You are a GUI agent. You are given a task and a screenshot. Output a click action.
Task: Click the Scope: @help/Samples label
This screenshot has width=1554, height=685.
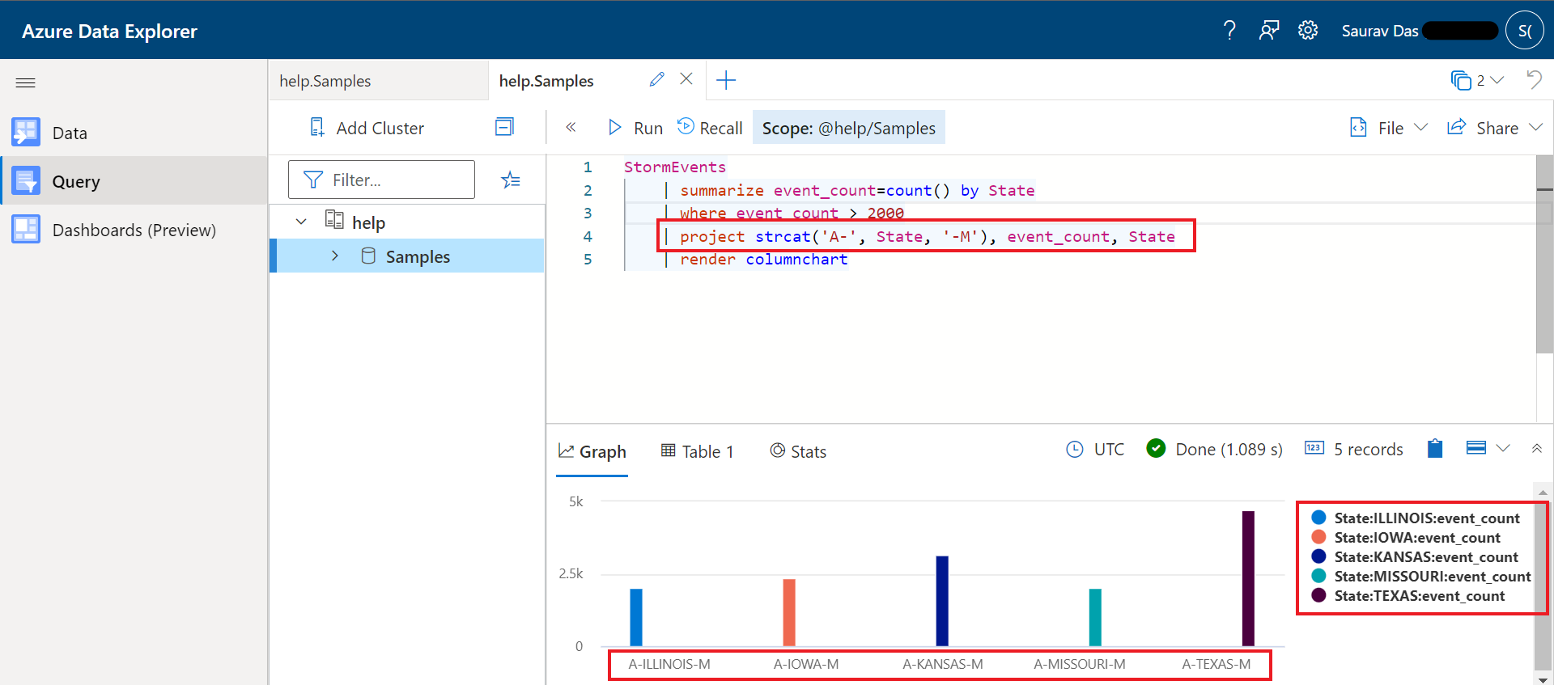[848, 128]
